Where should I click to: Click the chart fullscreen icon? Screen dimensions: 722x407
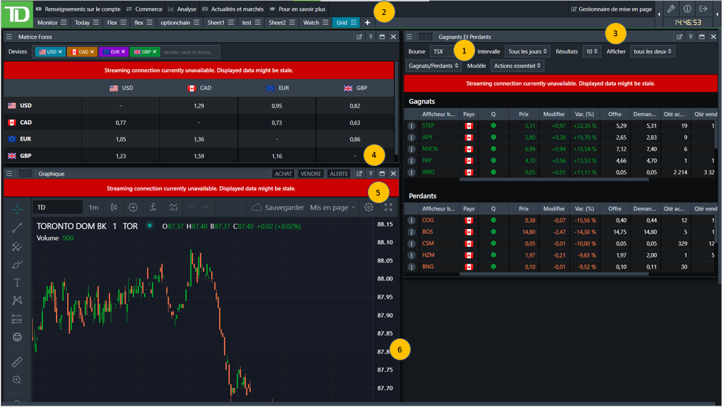coord(388,207)
